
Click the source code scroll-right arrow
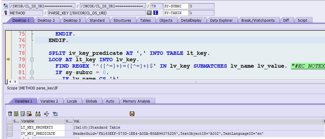(15, 82)
